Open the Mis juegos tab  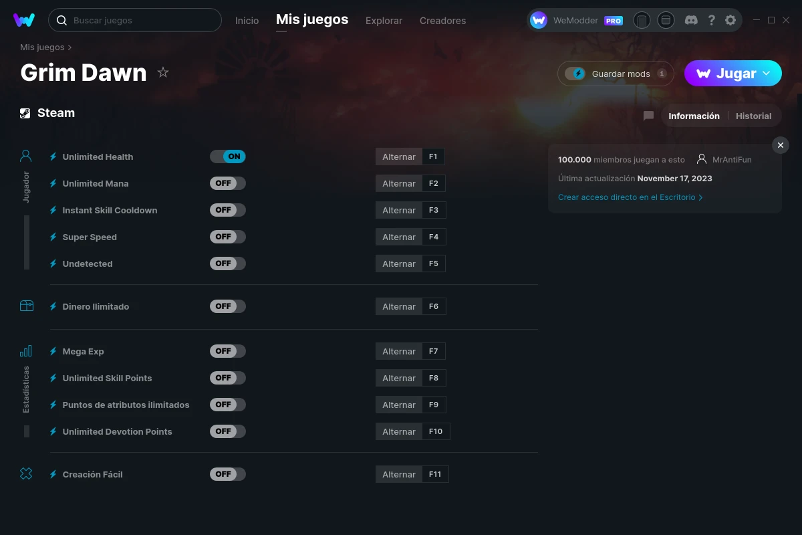[312, 19]
